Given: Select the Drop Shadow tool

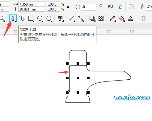Looking at the screenshot, I should (x=92, y=19).
